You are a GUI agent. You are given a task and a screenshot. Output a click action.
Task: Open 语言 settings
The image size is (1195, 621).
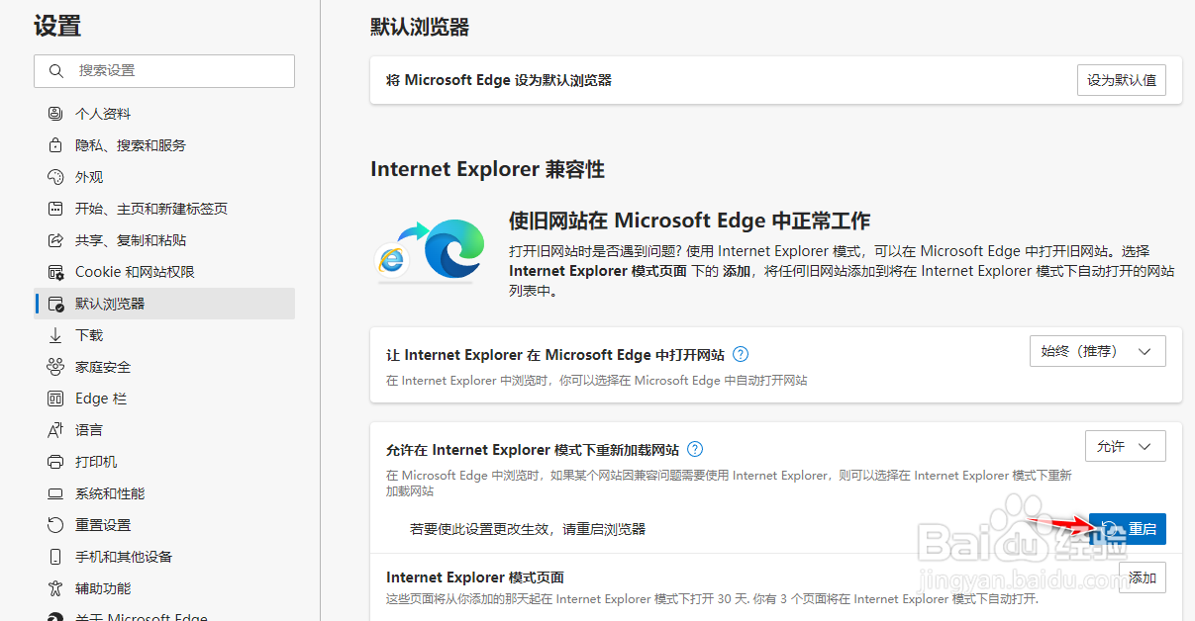[x=164, y=430]
